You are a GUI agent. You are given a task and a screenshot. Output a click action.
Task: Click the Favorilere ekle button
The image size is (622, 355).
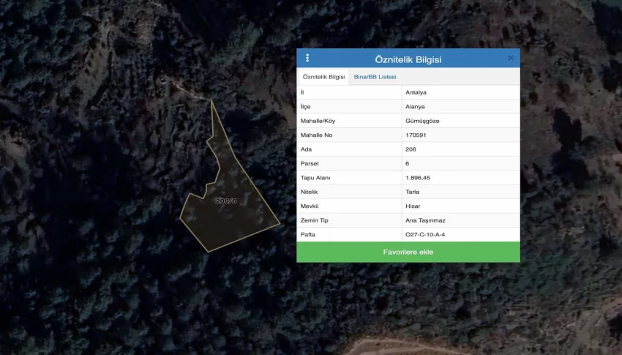coord(408,252)
